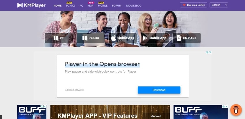The height and width of the screenshot is (119, 245).
Task: Click the KMPlayer logo icon
Action: pyautogui.click(x=20, y=5)
